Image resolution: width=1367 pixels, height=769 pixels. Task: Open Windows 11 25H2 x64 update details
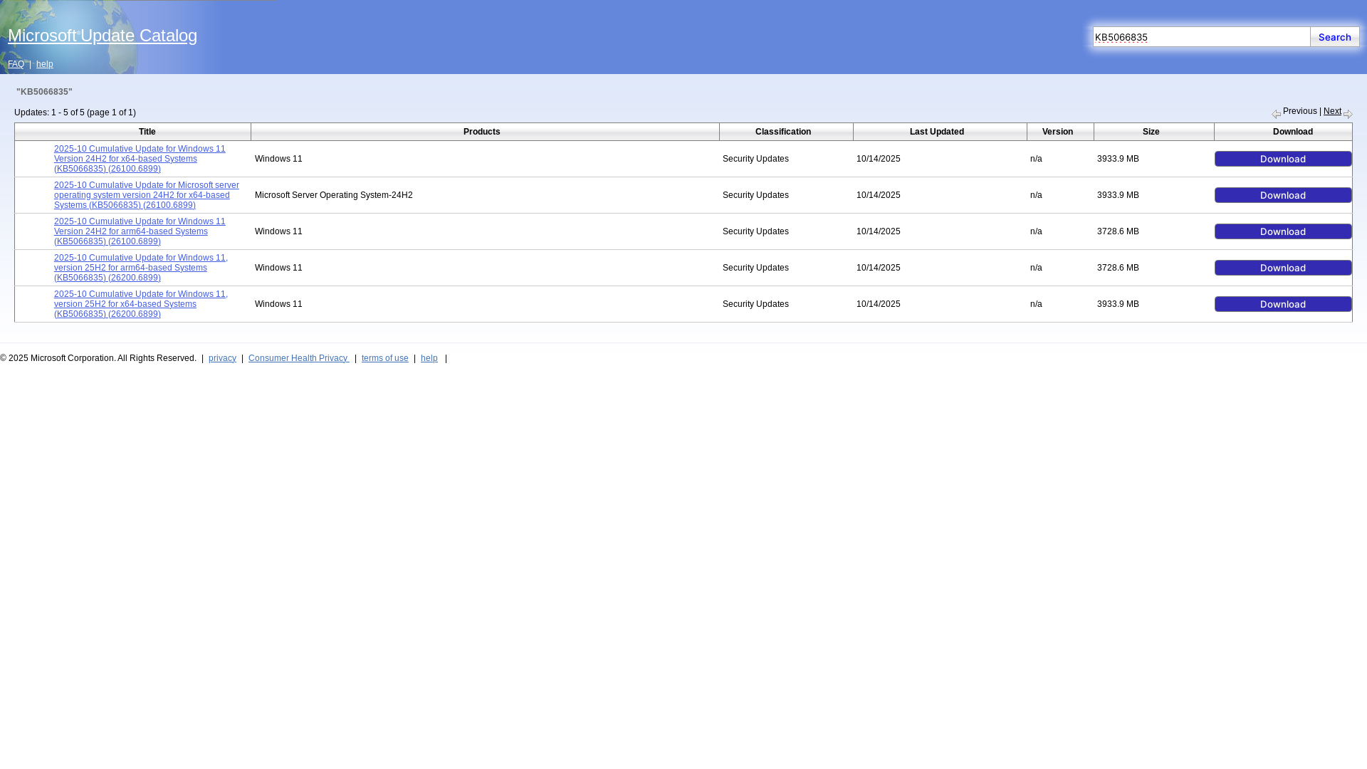click(141, 304)
